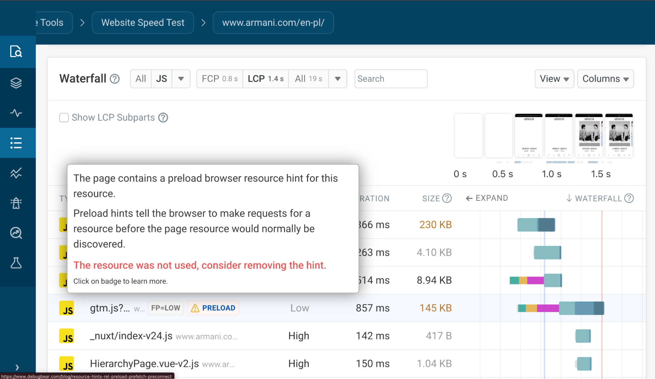Click the JS icon for _nuxt/index-v24.js
The height and width of the screenshot is (379, 655).
(x=67, y=336)
